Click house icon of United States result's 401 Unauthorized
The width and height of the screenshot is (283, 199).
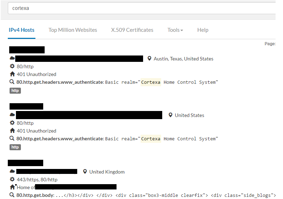[12, 130]
